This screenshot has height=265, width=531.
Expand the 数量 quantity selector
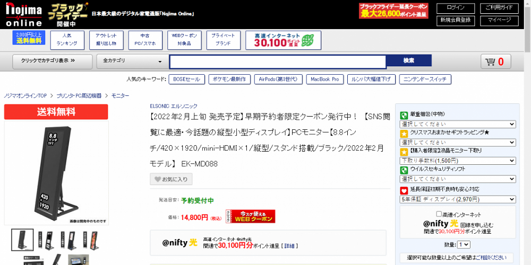click(464, 244)
